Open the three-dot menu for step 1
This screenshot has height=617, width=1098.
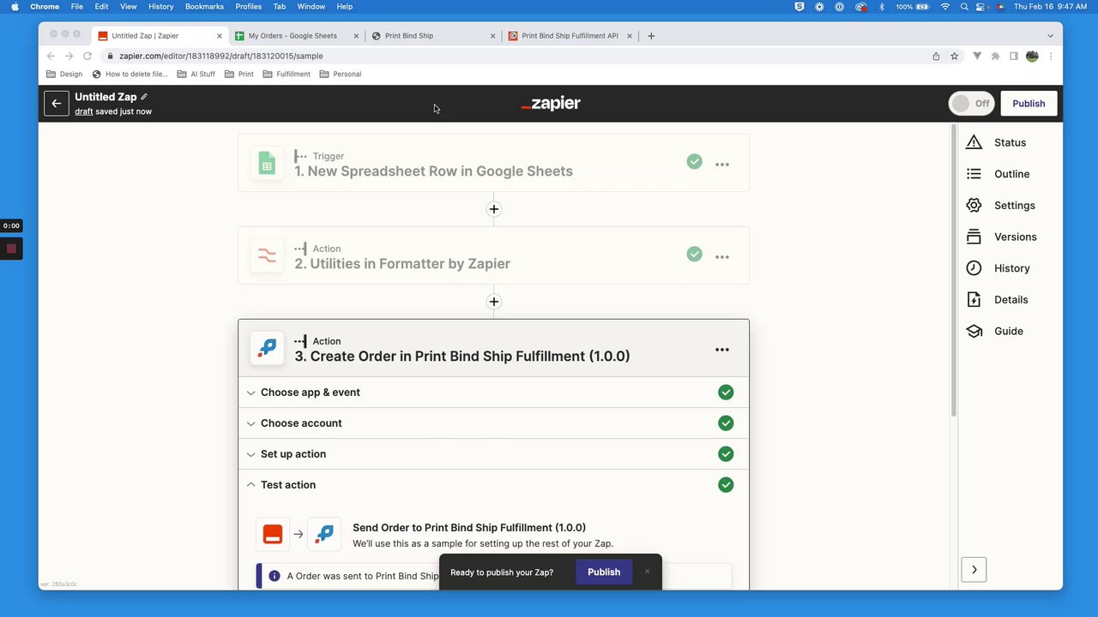point(722,165)
